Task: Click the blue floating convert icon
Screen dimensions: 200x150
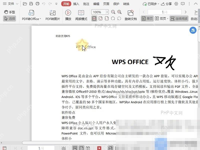Action: [x=193, y=30]
